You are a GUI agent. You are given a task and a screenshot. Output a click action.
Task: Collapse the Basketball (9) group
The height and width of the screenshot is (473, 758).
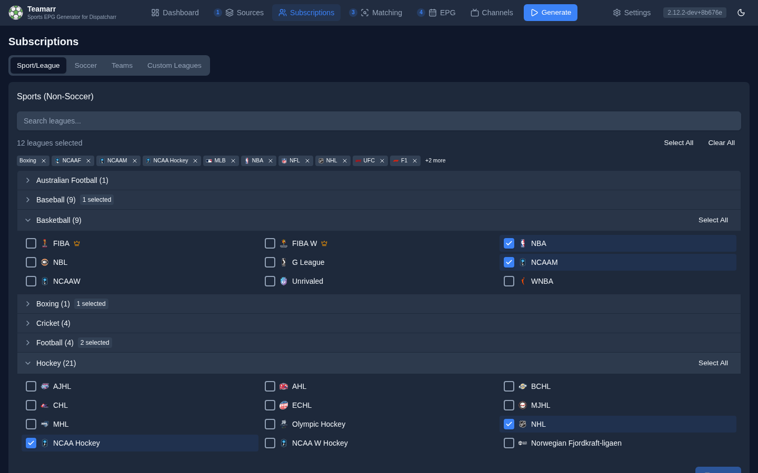point(379,220)
